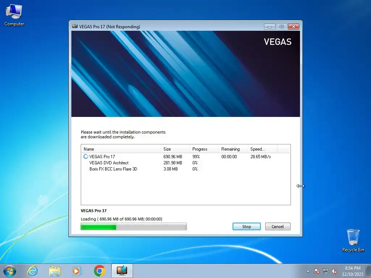Screen dimensions: 371x278
Task: Open the Computer desktop icon
Action: [14, 15]
